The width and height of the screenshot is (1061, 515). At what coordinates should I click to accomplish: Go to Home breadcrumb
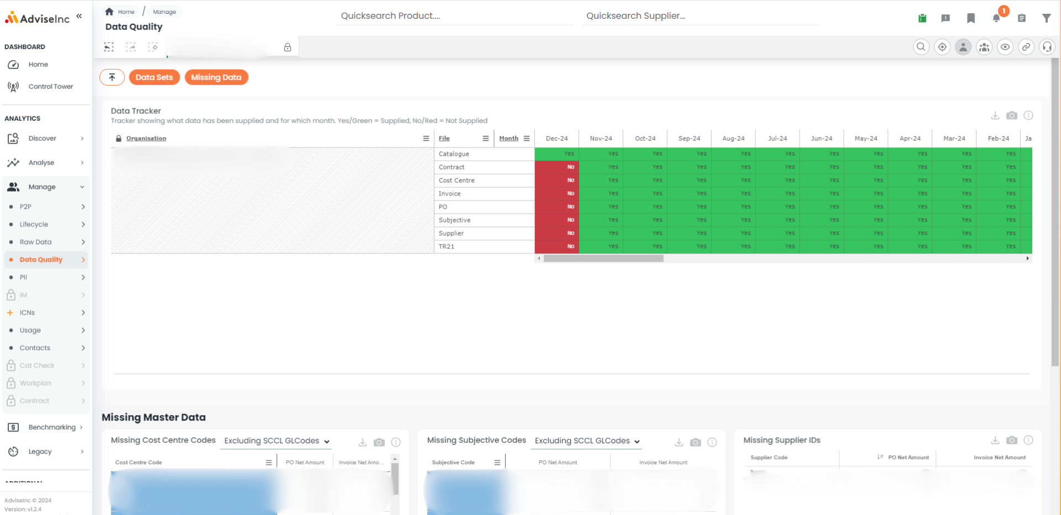pyautogui.click(x=120, y=12)
